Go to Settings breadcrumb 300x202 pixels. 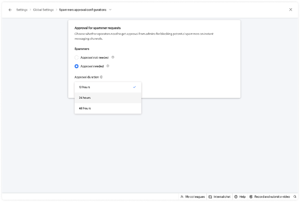(x=22, y=10)
